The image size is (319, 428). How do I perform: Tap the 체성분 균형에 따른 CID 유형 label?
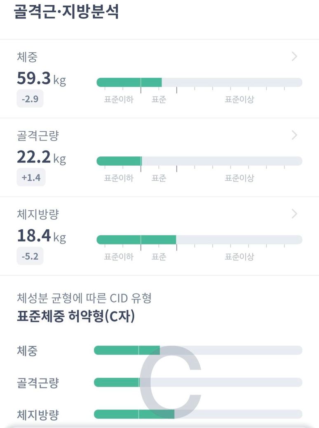pyautogui.click(x=84, y=298)
